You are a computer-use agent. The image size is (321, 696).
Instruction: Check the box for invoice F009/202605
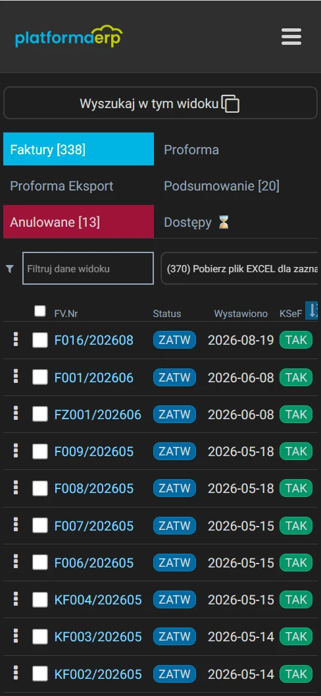tap(40, 451)
